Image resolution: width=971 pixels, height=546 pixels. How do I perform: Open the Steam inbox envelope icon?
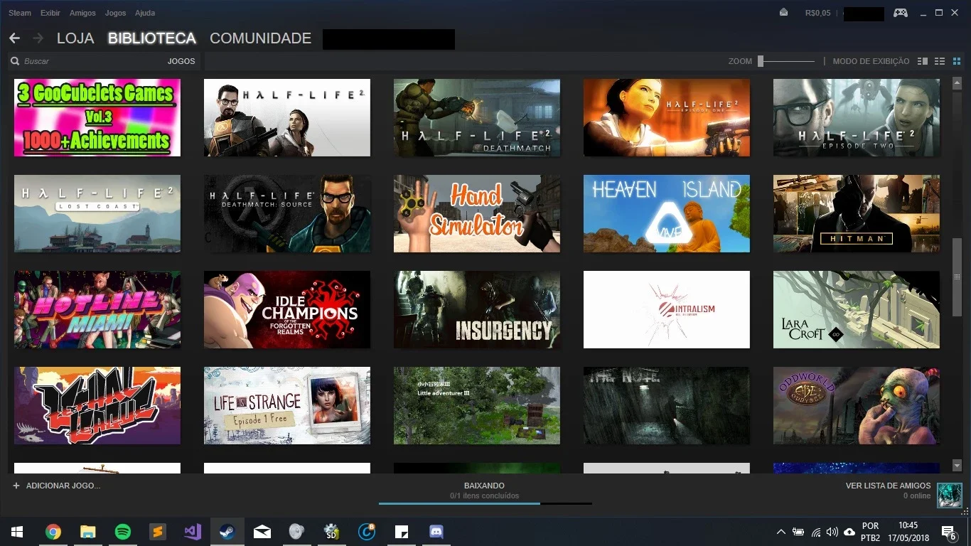[x=783, y=12]
